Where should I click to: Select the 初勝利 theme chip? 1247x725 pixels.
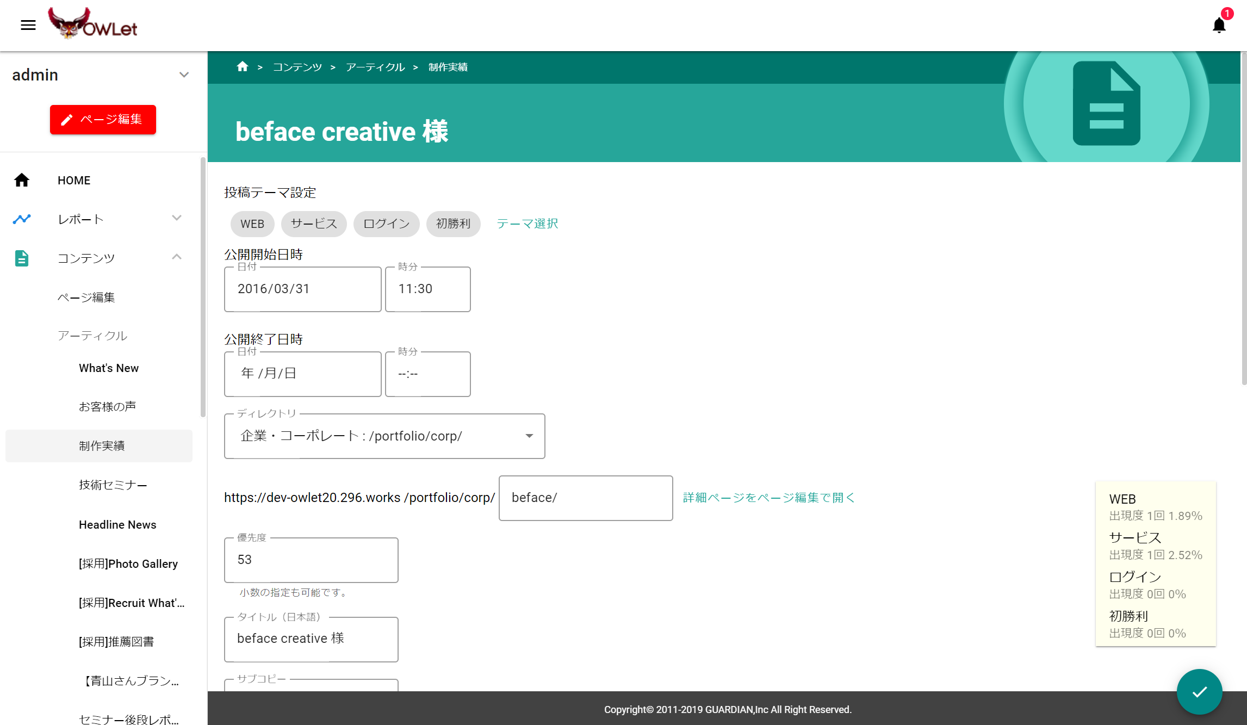[x=453, y=224]
